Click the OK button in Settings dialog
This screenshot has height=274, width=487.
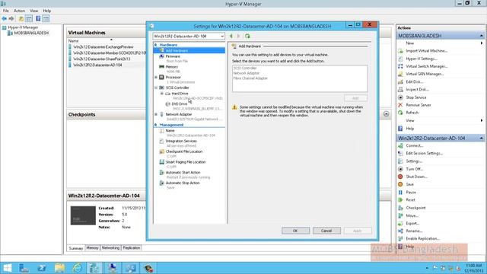[295, 231]
